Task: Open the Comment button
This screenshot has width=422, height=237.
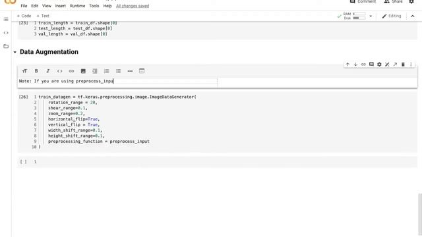Action: pyautogui.click(x=363, y=1)
